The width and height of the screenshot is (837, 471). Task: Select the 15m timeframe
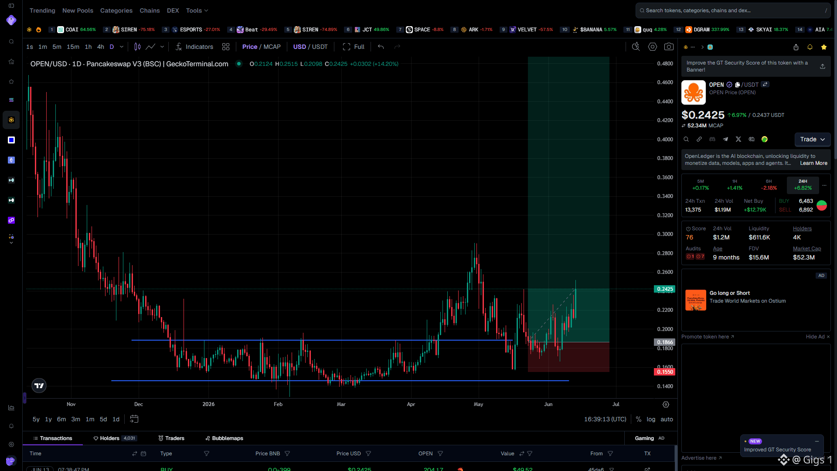point(73,47)
